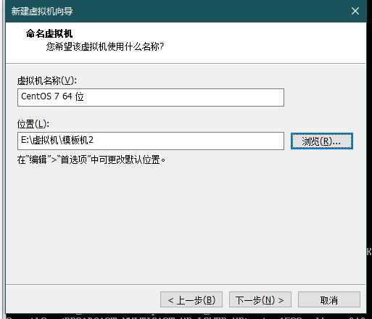372x319 pixels.
Task: Click the 虚拟机名称(V): label
Action: [47, 80]
